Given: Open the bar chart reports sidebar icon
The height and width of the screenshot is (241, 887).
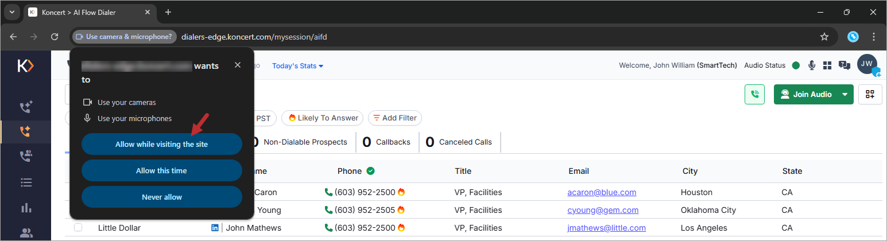Looking at the screenshot, I should pos(26,208).
